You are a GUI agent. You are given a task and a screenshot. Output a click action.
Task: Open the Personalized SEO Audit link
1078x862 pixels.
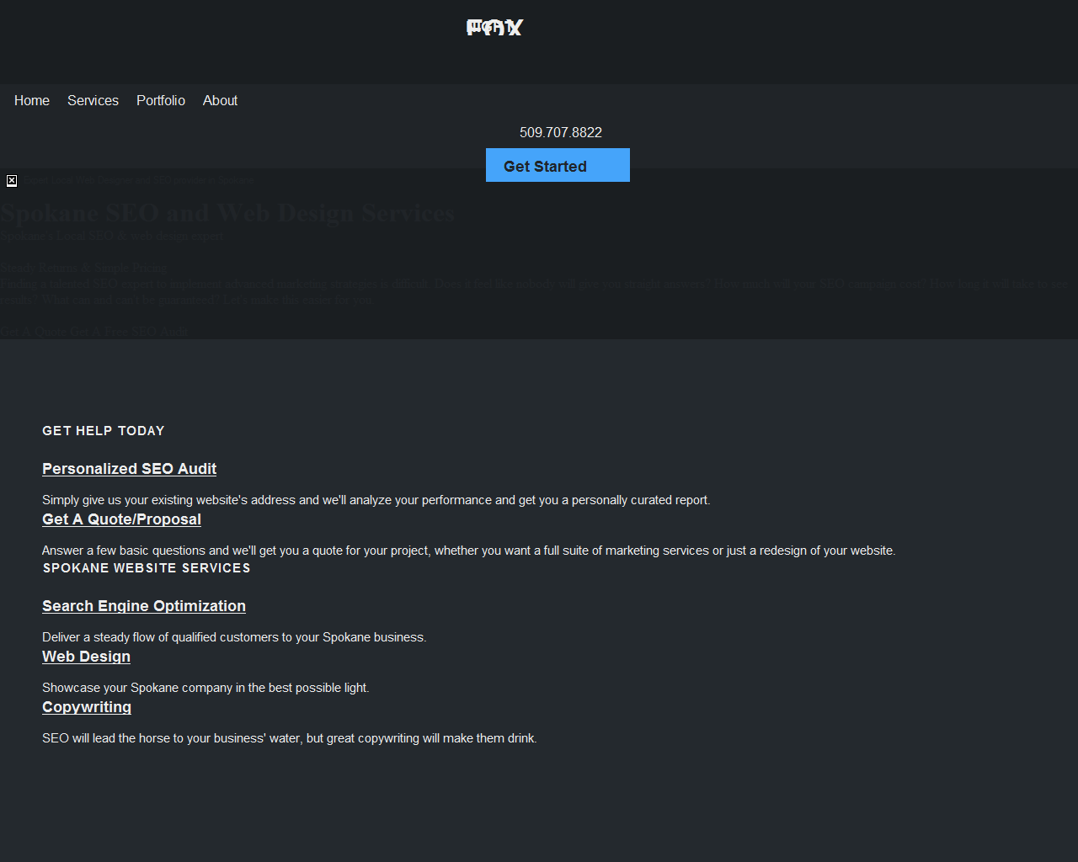pos(129,469)
